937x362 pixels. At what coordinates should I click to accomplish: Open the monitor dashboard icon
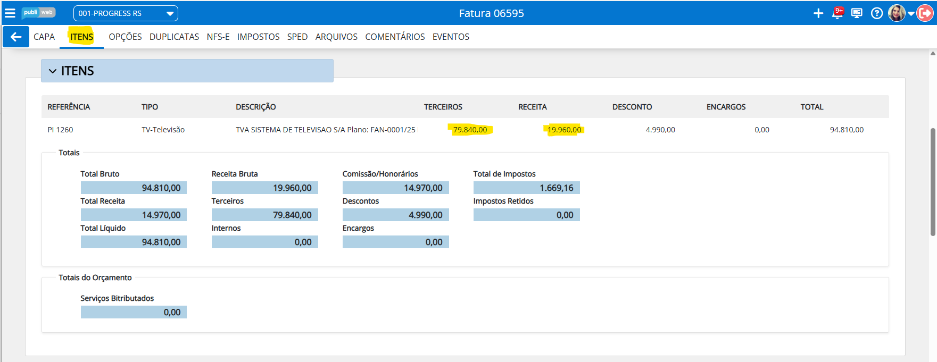click(857, 13)
